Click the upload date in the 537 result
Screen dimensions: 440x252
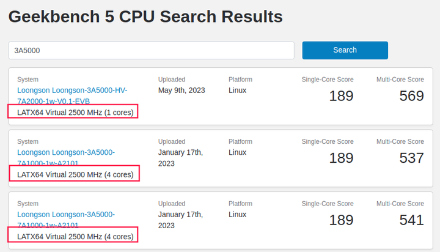click(x=180, y=158)
